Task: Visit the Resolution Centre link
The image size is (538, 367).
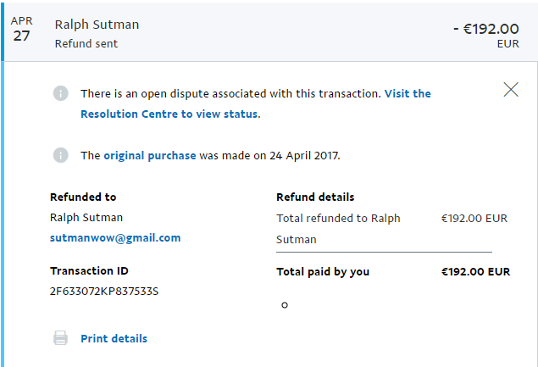Action: 169,114
